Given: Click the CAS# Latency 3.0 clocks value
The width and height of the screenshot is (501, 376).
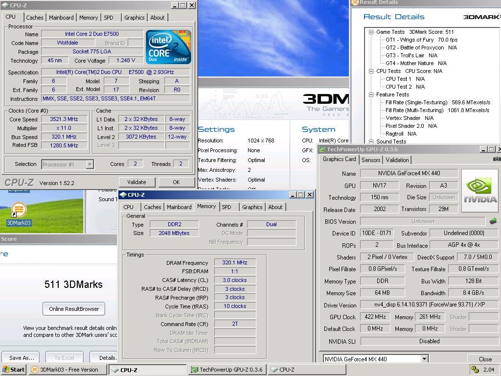Looking at the screenshot, I should coord(235,280).
